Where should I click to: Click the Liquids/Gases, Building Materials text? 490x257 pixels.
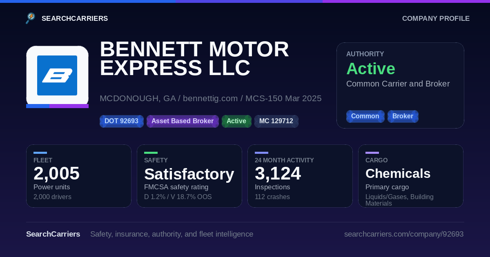(x=399, y=200)
